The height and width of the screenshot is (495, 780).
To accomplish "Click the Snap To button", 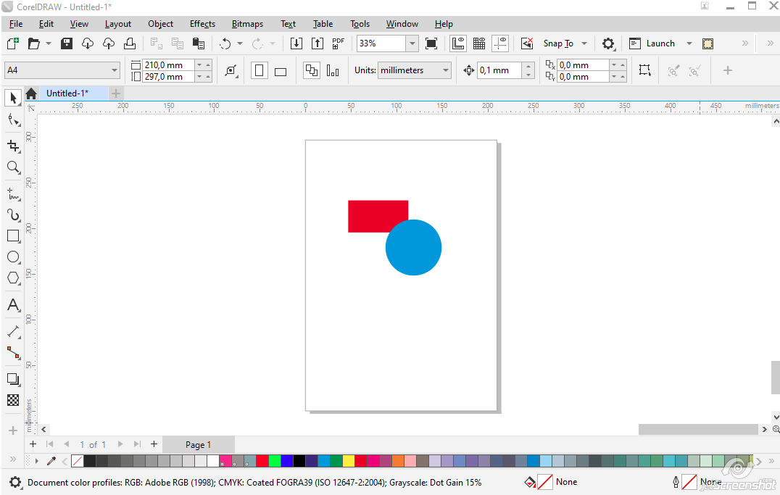I will click(558, 43).
